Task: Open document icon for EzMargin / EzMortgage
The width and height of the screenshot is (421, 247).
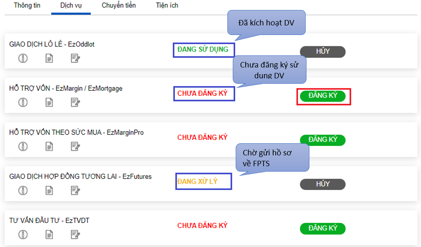Action: [49, 102]
